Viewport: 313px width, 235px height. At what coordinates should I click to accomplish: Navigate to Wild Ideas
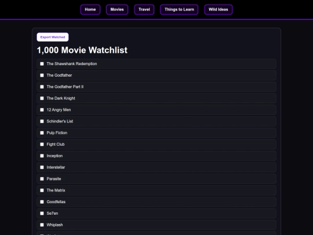(x=219, y=9)
